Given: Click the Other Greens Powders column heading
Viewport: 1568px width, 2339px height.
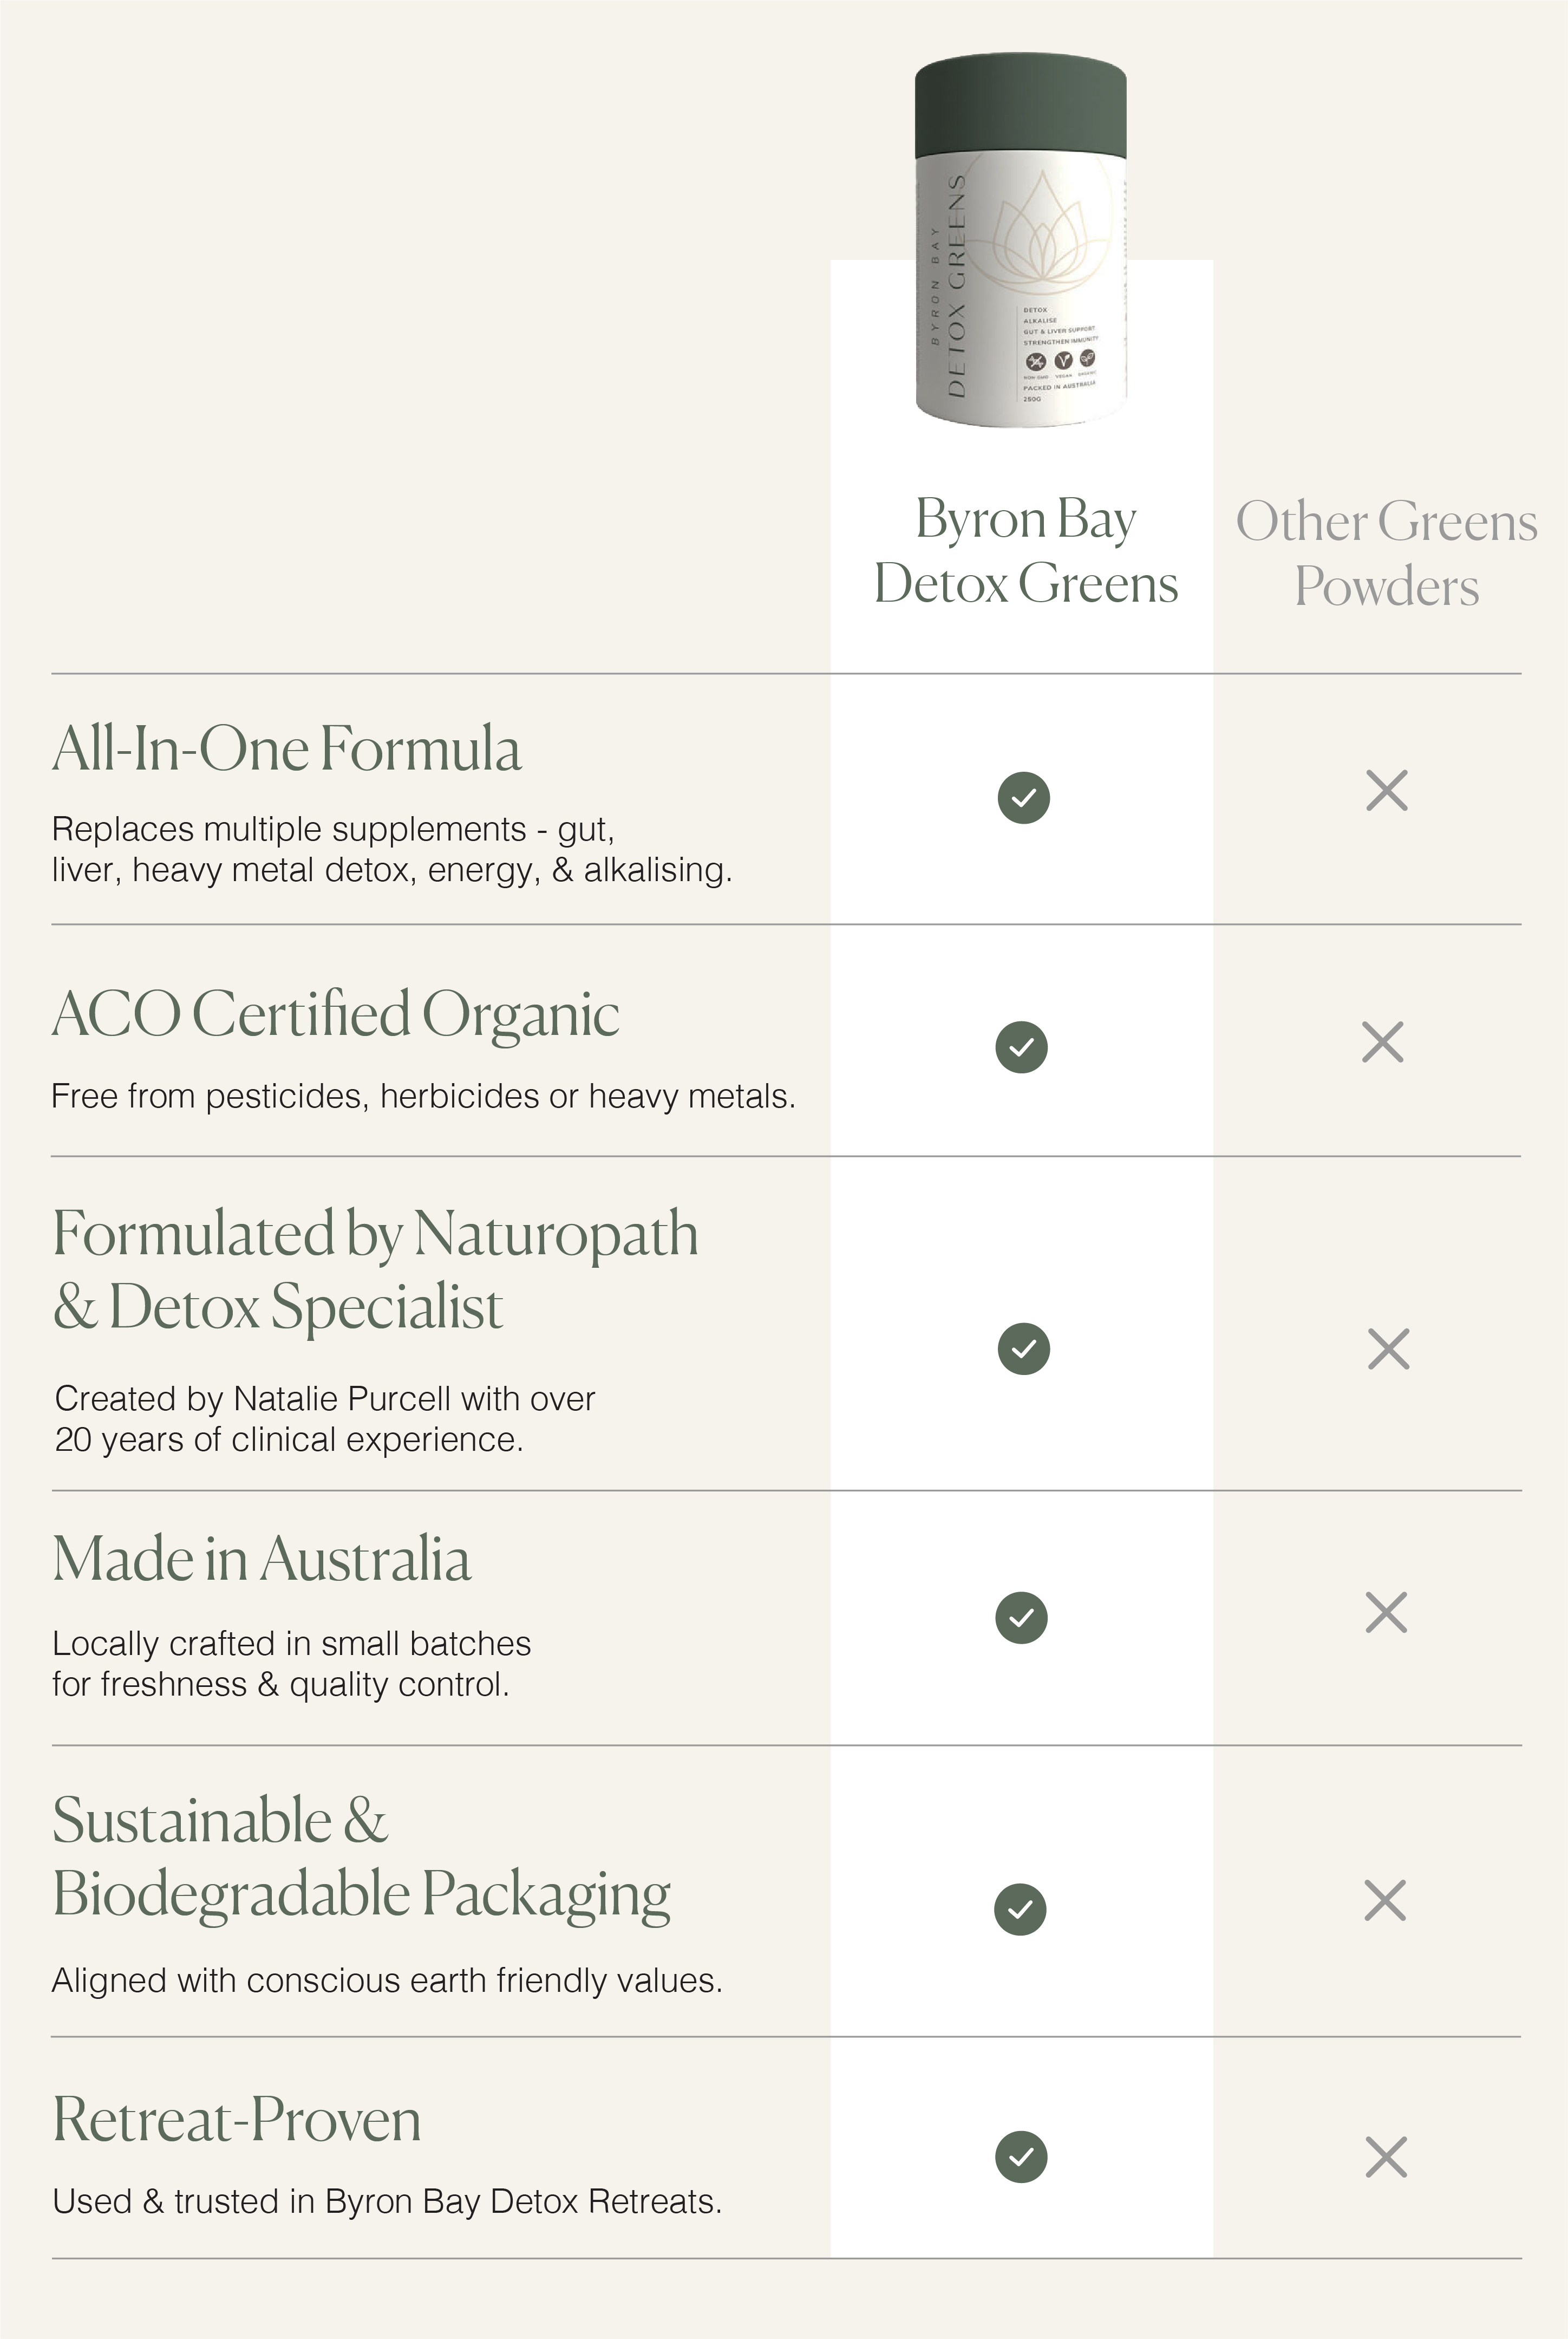Looking at the screenshot, I should 1386,553.
